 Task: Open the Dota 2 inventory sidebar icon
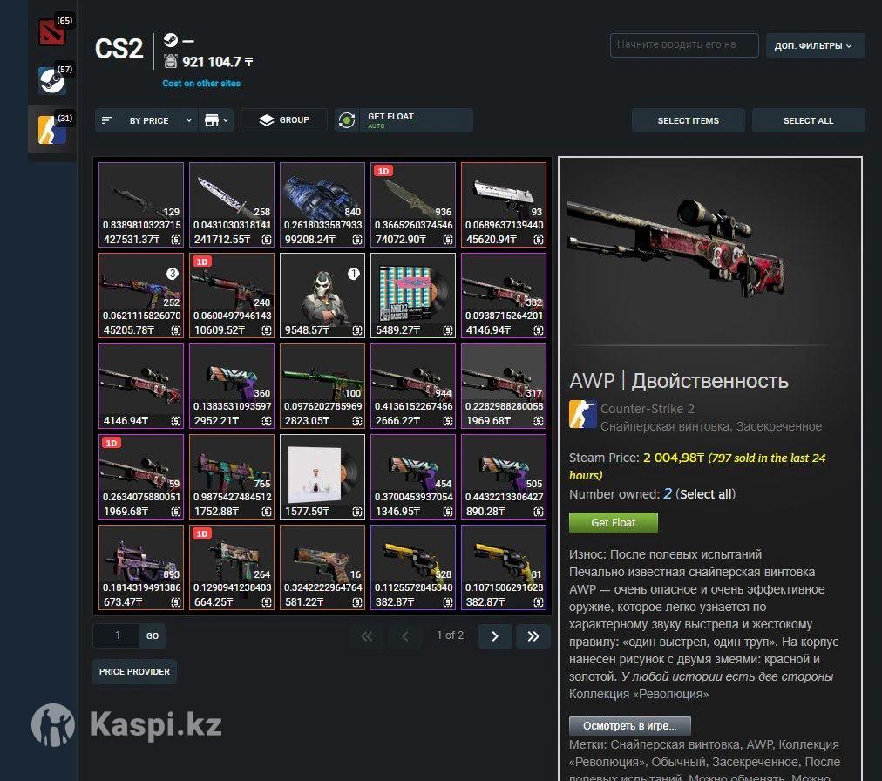51,32
